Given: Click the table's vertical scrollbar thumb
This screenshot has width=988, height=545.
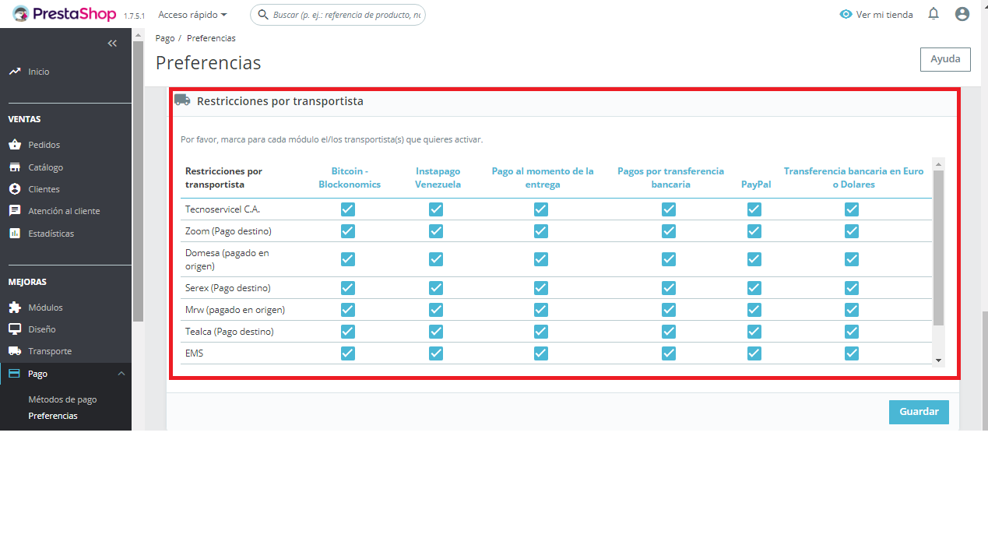Looking at the screenshot, I should coord(938,248).
